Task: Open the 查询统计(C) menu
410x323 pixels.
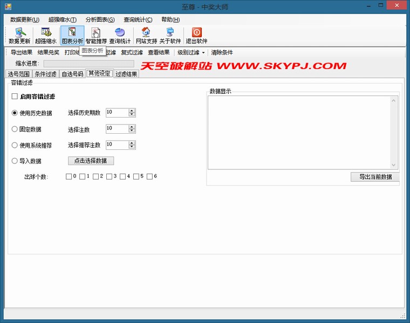Action: coord(138,19)
